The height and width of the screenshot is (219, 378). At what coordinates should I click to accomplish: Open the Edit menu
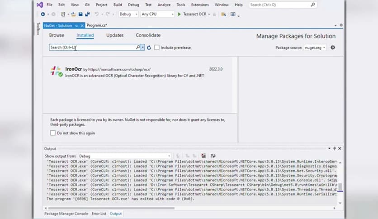coord(61,5)
